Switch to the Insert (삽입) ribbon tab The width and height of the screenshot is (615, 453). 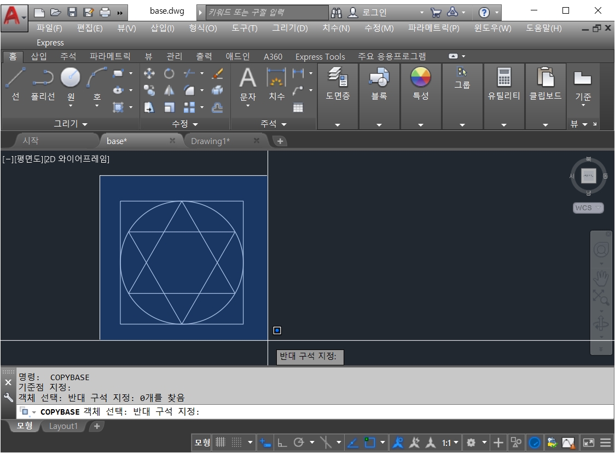[39, 56]
